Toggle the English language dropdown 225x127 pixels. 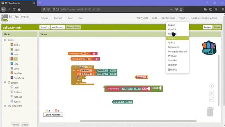click(183, 18)
